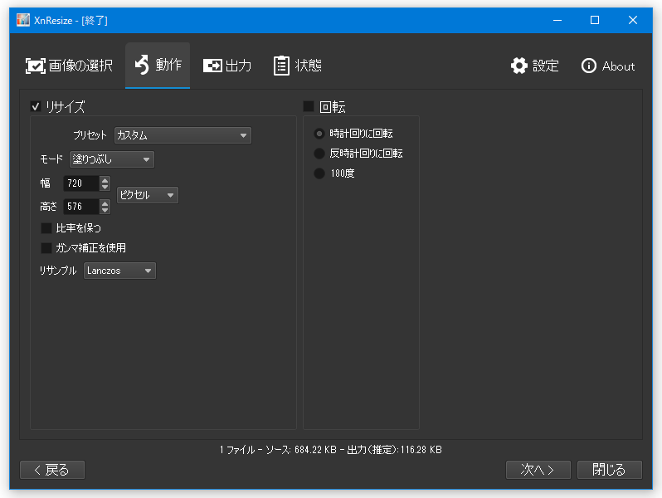Enable the 回転 checkbox

309,106
